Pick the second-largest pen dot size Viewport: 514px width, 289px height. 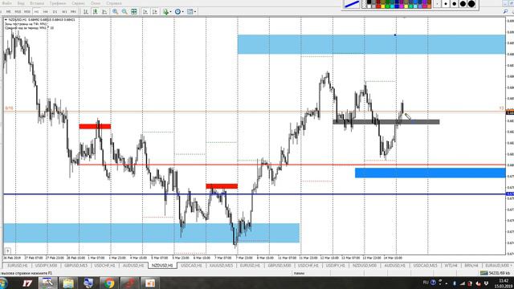coord(463,4)
